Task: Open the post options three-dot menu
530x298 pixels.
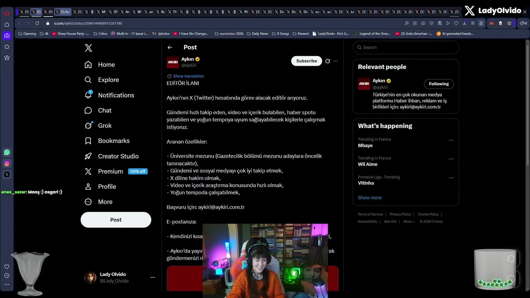Action: point(336,61)
